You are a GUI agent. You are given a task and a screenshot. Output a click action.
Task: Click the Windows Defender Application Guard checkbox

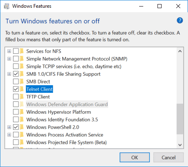tap(16, 104)
